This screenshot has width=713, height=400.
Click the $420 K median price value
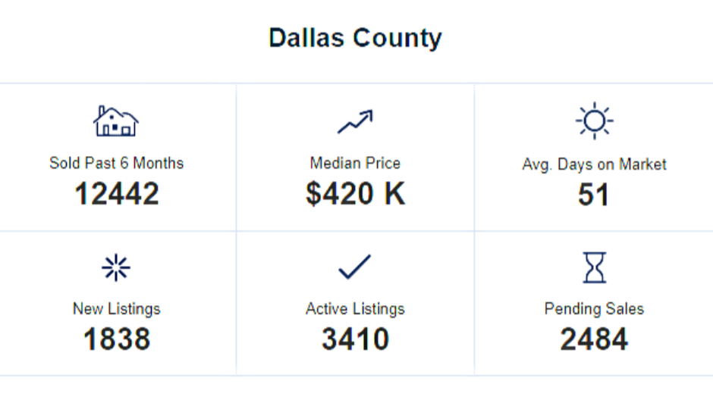tap(355, 194)
